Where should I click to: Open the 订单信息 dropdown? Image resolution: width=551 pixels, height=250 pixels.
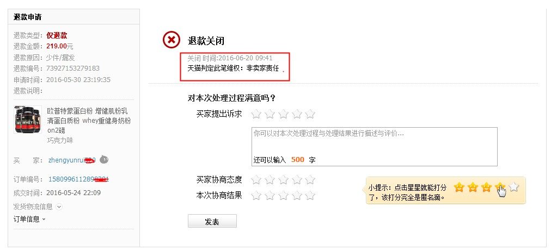(x=29, y=219)
